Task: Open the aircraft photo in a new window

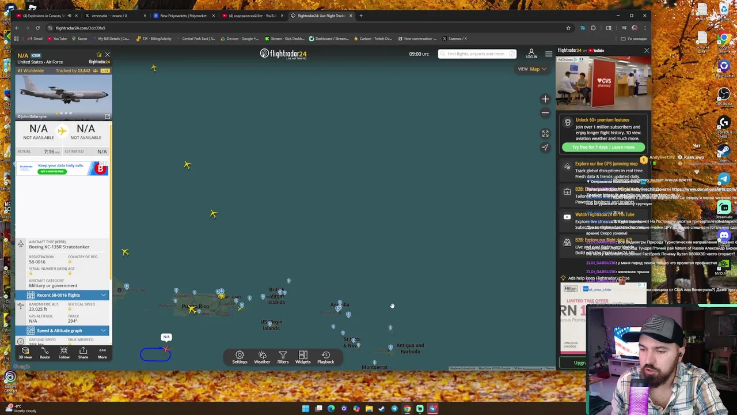Action: pyautogui.click(x=107, y=116)
